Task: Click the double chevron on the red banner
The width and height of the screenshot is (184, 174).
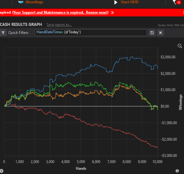Action: coord(112,13)
